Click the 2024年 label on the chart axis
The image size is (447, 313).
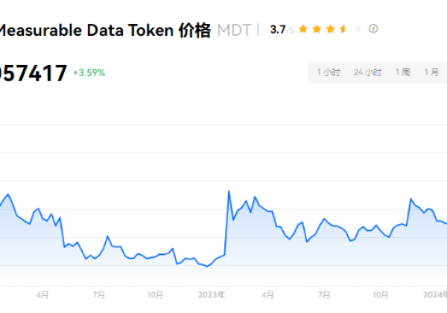pos(434,295)
